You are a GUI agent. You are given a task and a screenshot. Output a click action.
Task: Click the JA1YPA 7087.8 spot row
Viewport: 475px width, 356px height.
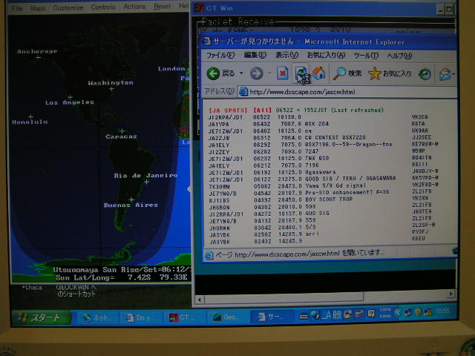pyautogui.click(x=317, y=124)
